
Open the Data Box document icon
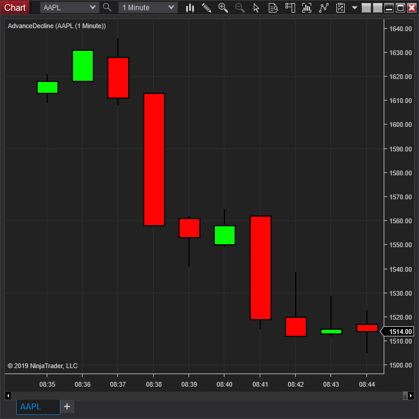pyautogui.click(x=273, y=8)
